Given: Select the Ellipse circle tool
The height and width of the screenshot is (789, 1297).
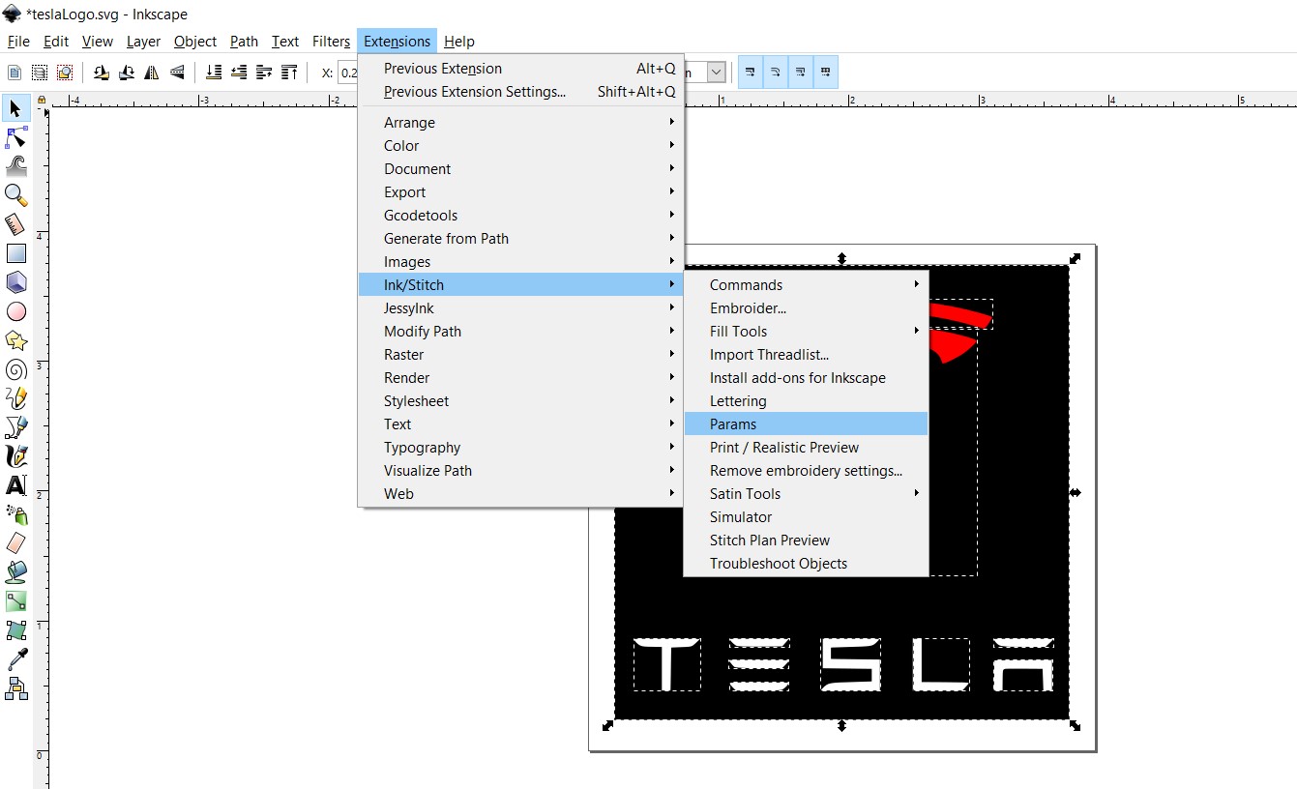Looking at the screenshot, I should tap(15, 311).
